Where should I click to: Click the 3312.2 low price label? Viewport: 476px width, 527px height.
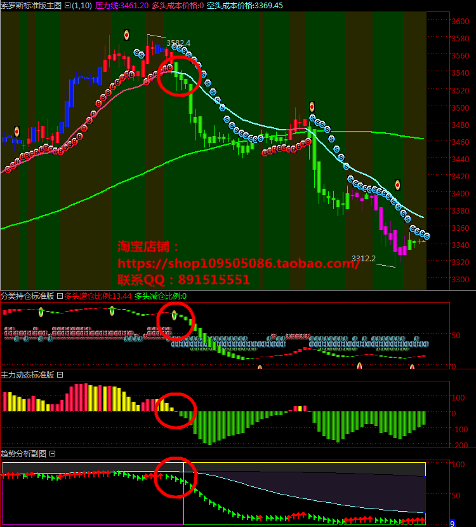364,259
